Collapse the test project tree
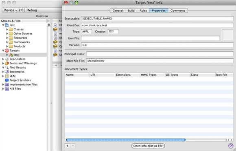The image size is (236, 151). tap(3, 25)
